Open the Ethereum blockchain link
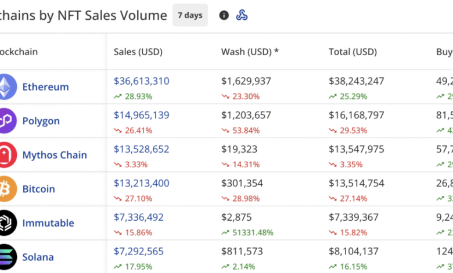453x273 pixels. coord(46,87)
